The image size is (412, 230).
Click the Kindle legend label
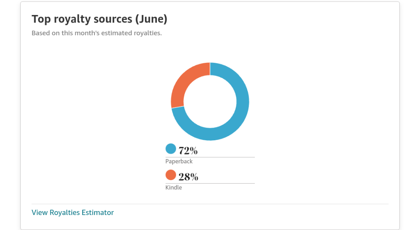174,187
